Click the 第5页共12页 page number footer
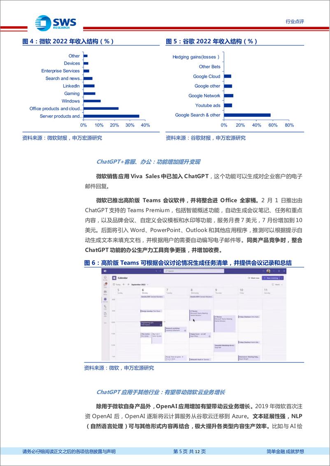Image resolution: width=330 pixels, height=466 pixels. (189, 452)
